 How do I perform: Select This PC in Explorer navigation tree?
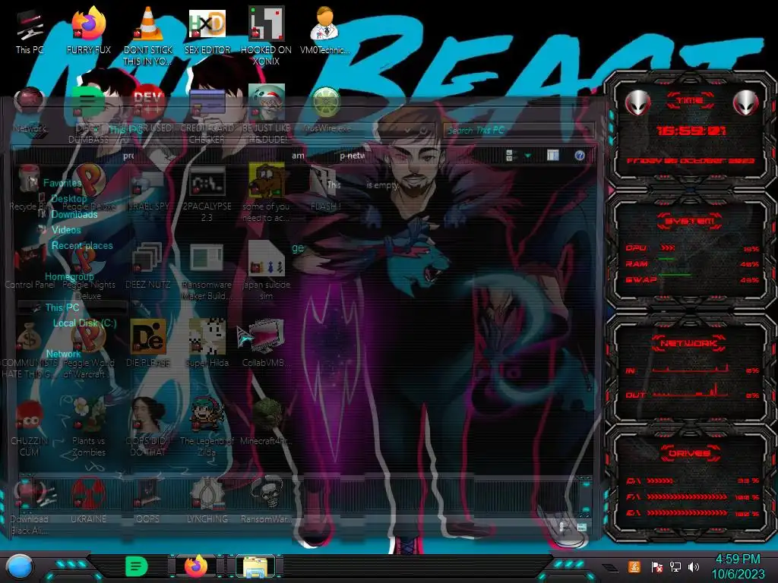62,307
